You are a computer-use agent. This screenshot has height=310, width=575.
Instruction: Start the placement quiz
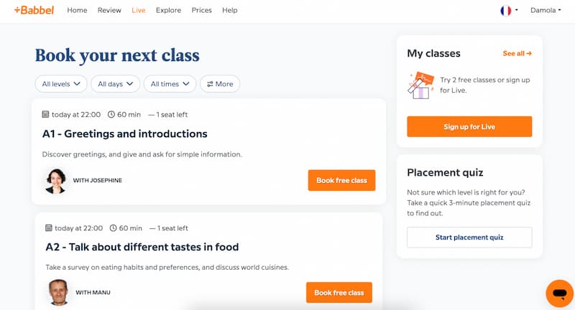(x=469, y=238)
